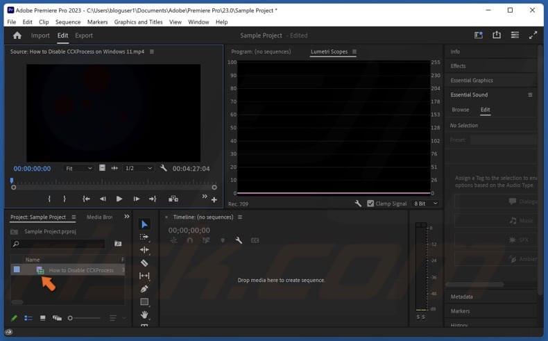The height and width of the screenshot is (341, 548).
Task: Open the Graphics and Titles menu
Action: click(139, 22)
